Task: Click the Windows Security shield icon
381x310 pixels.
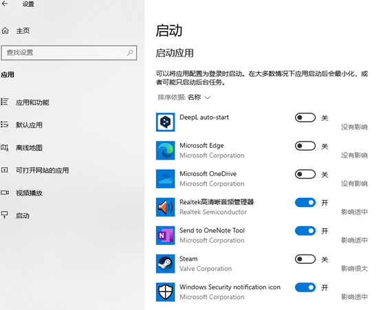Action: (x=165, y=292)
